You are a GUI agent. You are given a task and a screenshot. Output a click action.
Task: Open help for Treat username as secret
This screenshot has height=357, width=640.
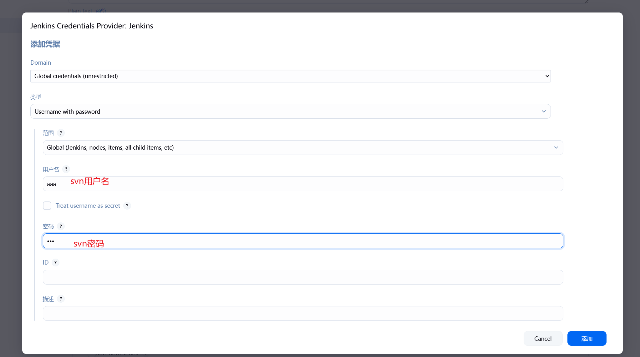click(x=127, y=206)
